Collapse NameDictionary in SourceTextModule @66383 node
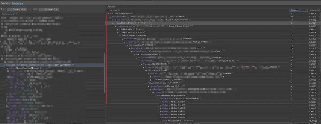321x124 pixels. pyautogui.click(x=158, y=99)
